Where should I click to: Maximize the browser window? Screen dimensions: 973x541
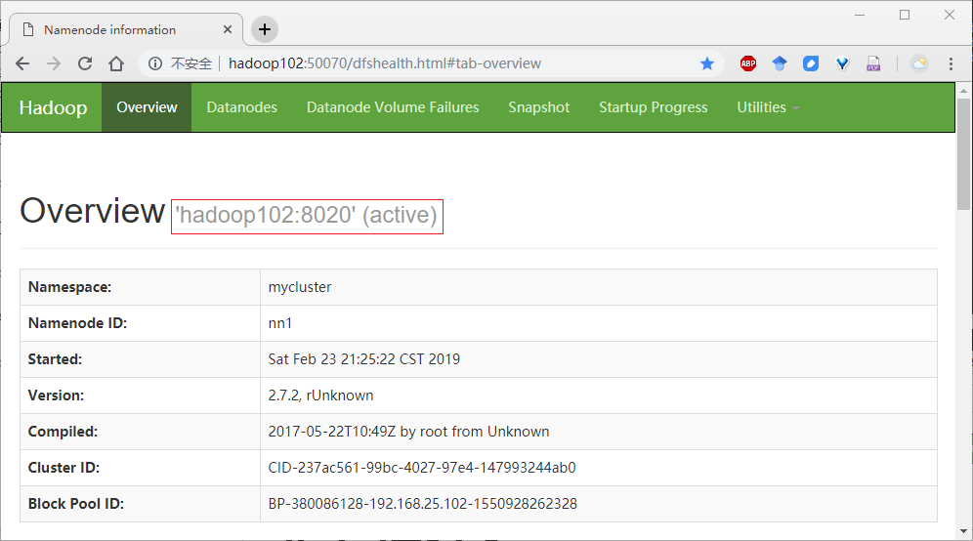pyautogui.click(x=905, y=15)
